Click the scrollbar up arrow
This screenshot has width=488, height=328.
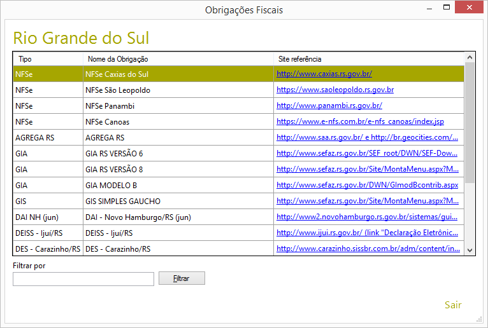click(x=470, y=57)
